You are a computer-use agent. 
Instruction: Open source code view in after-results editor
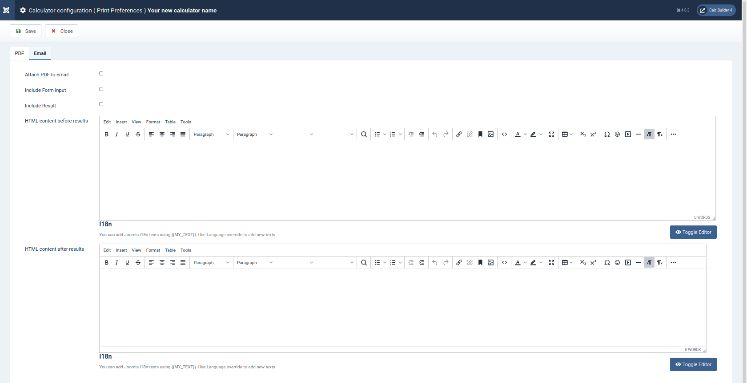[504, 262]
